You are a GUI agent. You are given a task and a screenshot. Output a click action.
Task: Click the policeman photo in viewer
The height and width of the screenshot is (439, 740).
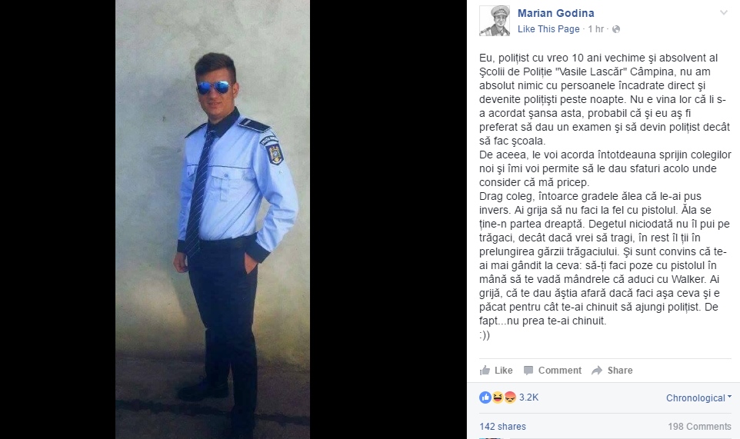[212, 219]
